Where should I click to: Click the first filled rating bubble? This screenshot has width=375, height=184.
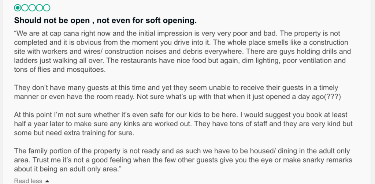click(x=18, y=8)
